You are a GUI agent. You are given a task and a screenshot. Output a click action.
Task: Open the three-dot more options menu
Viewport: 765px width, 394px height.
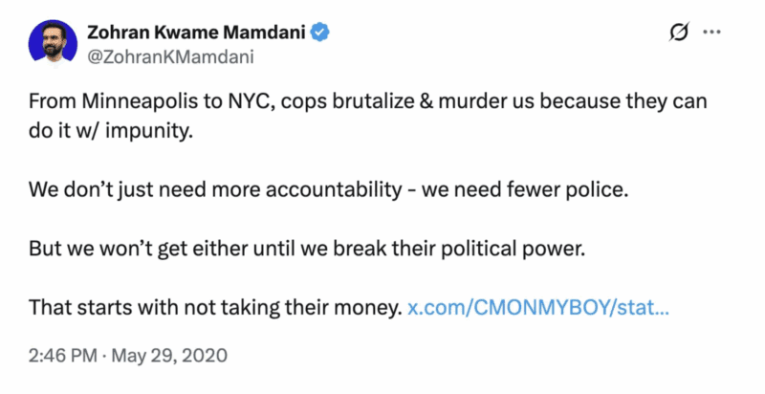pyautogui.click(x=711, y=33)
